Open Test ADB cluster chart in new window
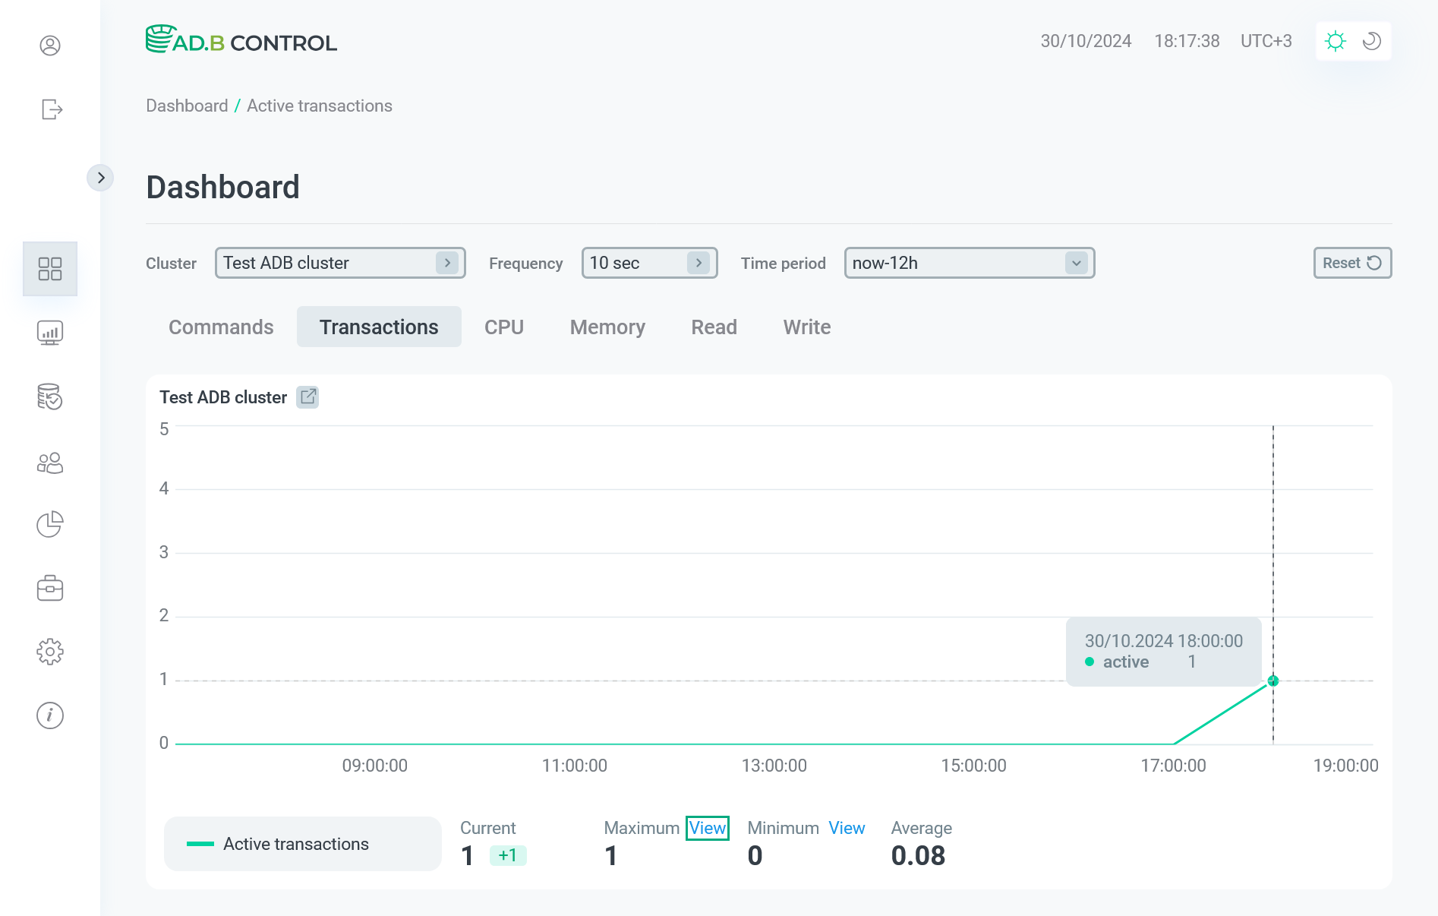 click(307, 396)
